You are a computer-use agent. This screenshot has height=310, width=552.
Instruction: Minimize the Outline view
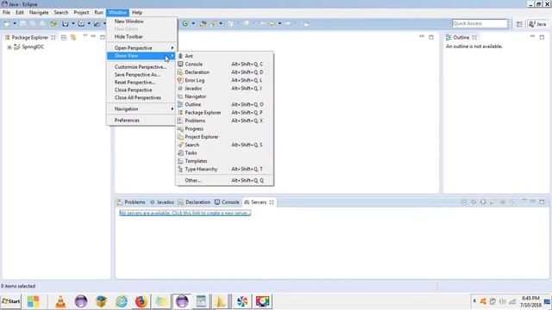coord(532,36)
